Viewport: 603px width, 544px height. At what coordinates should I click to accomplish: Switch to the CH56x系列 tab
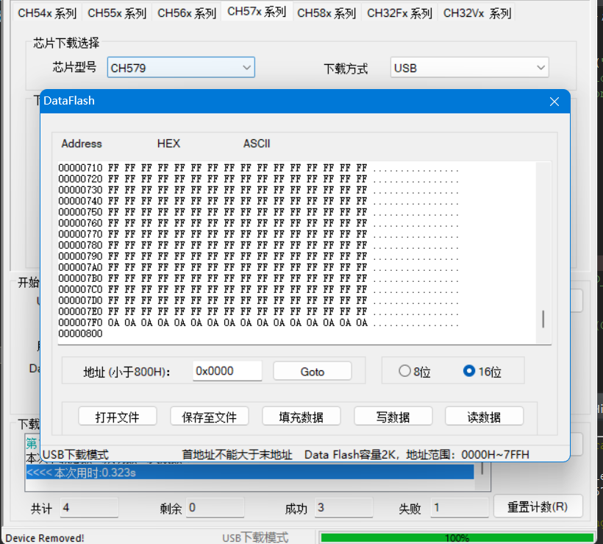click(x=188, y=13)
